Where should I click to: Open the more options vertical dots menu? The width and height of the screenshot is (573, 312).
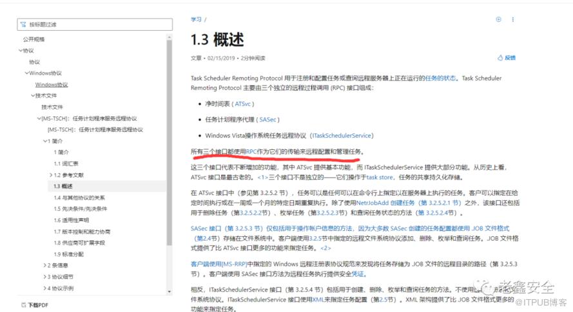[x=512, y=19]
